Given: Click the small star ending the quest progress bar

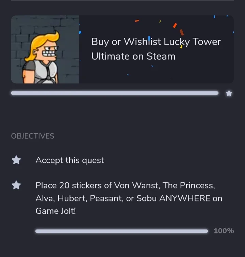Looking at the screenshot, I should click(x=229, y=93).
